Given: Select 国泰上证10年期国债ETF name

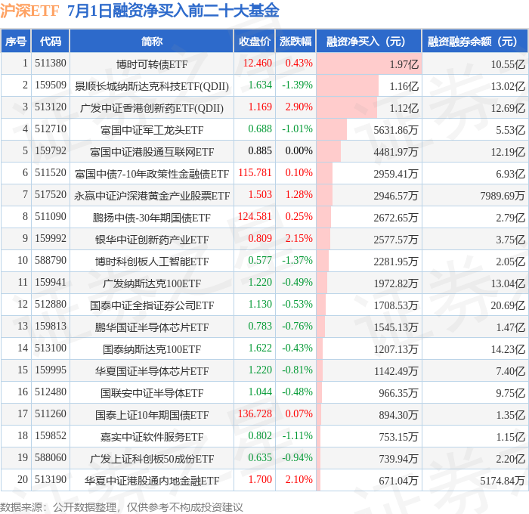Looking at the screenshot, I should pos(152,415).
